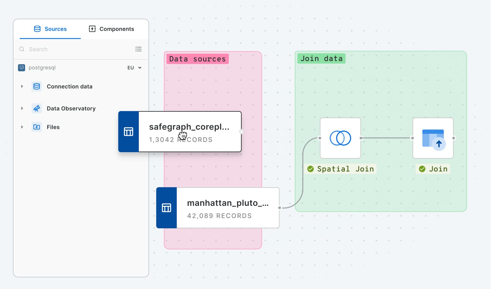Click the Connection data database icon
The height and width of the screenshot is (289, 491).
point(37,86)
